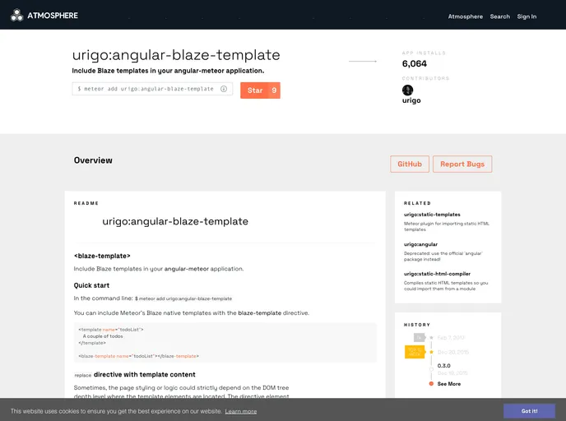Screen dimensions: 566x421
Task: Select version 0.3.0 in History
Action: [x=443, y=366]
